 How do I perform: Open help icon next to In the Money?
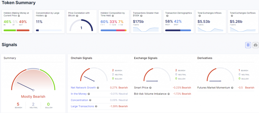tap(89, 94)
